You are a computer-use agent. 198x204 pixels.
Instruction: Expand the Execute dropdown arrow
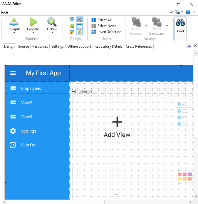point(33,33)
